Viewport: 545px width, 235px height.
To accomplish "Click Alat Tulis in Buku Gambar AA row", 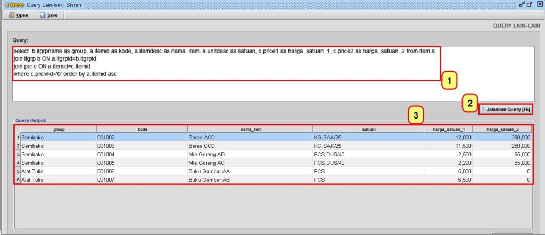I will pyautogui.click(x=59, y=171).
